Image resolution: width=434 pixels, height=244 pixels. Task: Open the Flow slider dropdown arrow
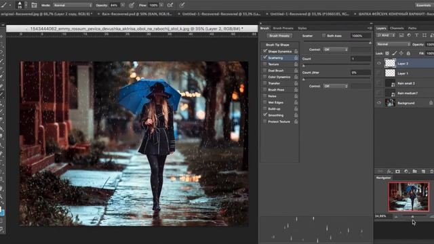coord(161,5)
